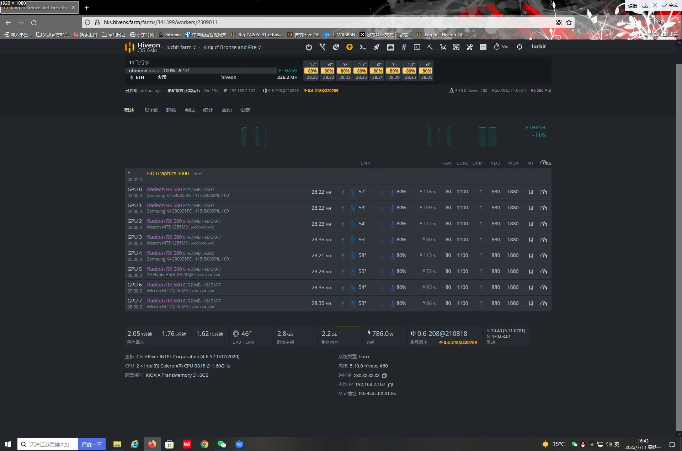The width and height of the screenshot is (682, 451).
Task: Expand the King cf Bronze and Fire worker selector
Action: pos(232,47)
